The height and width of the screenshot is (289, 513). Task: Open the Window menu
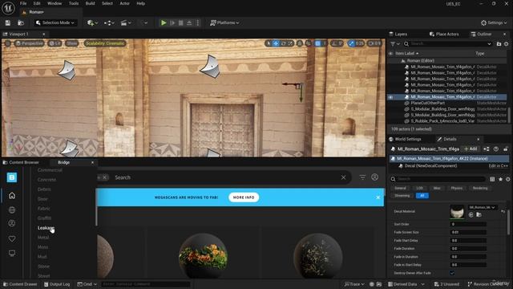click(x=55, y=3)
